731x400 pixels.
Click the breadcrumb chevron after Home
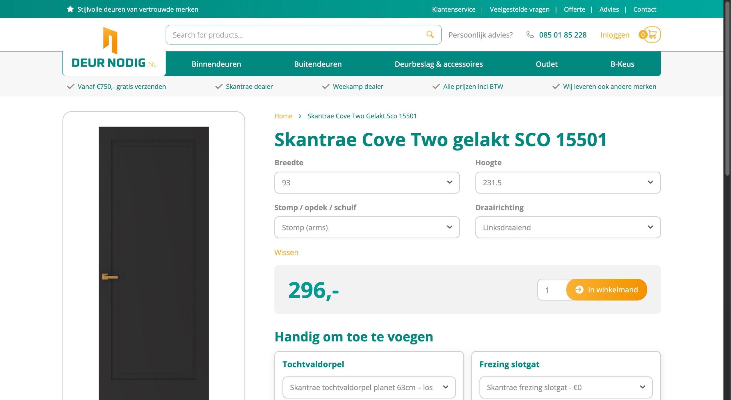point(300,116)
